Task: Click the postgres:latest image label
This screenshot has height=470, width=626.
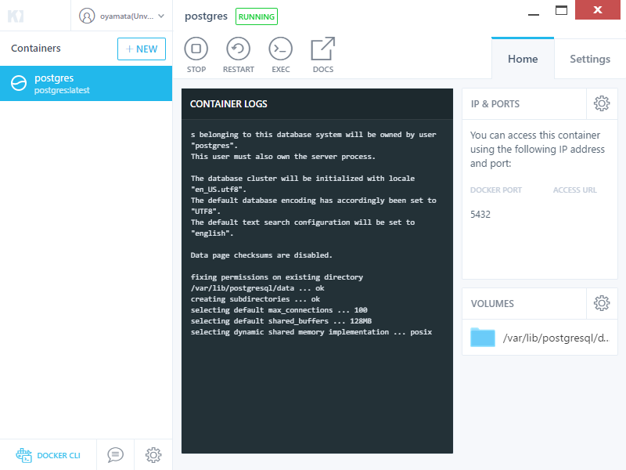Action: [62, 90]
